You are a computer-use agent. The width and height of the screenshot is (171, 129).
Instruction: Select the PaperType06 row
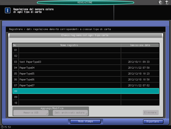86,79
